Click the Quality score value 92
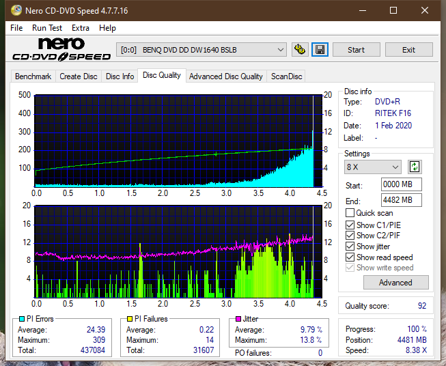This screenshot has height=366, width=446. (422, 306)
